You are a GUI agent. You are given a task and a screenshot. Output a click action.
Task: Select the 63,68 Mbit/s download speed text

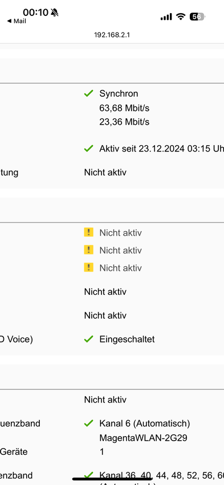pos(124,108)
